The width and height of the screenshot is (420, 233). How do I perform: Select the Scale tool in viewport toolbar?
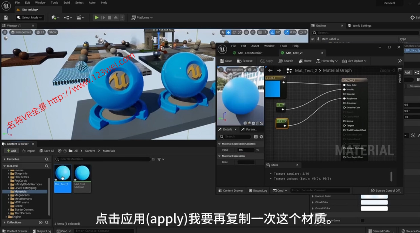[239, 32]
